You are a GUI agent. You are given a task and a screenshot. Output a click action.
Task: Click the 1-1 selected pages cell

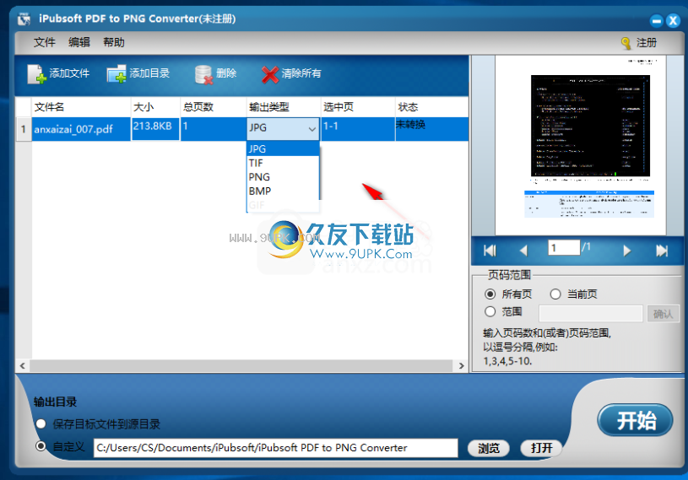[x=358, y=129]
